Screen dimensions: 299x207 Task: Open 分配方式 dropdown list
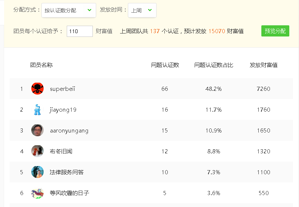coord(69,10)
